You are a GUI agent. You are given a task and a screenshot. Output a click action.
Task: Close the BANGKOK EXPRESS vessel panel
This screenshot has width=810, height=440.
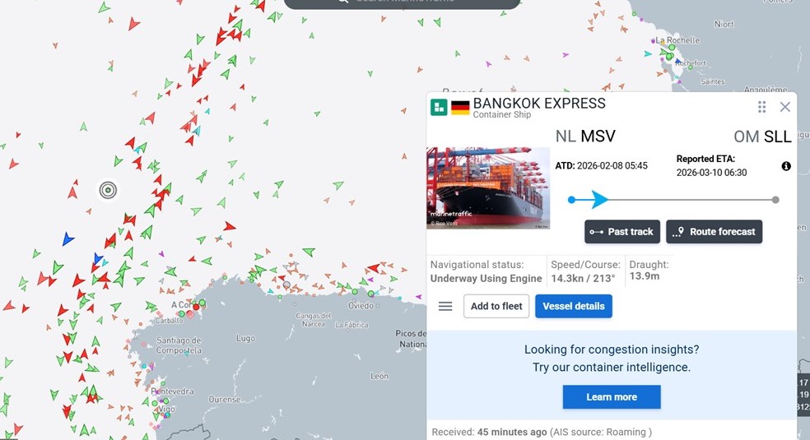[x=784, y=107]
